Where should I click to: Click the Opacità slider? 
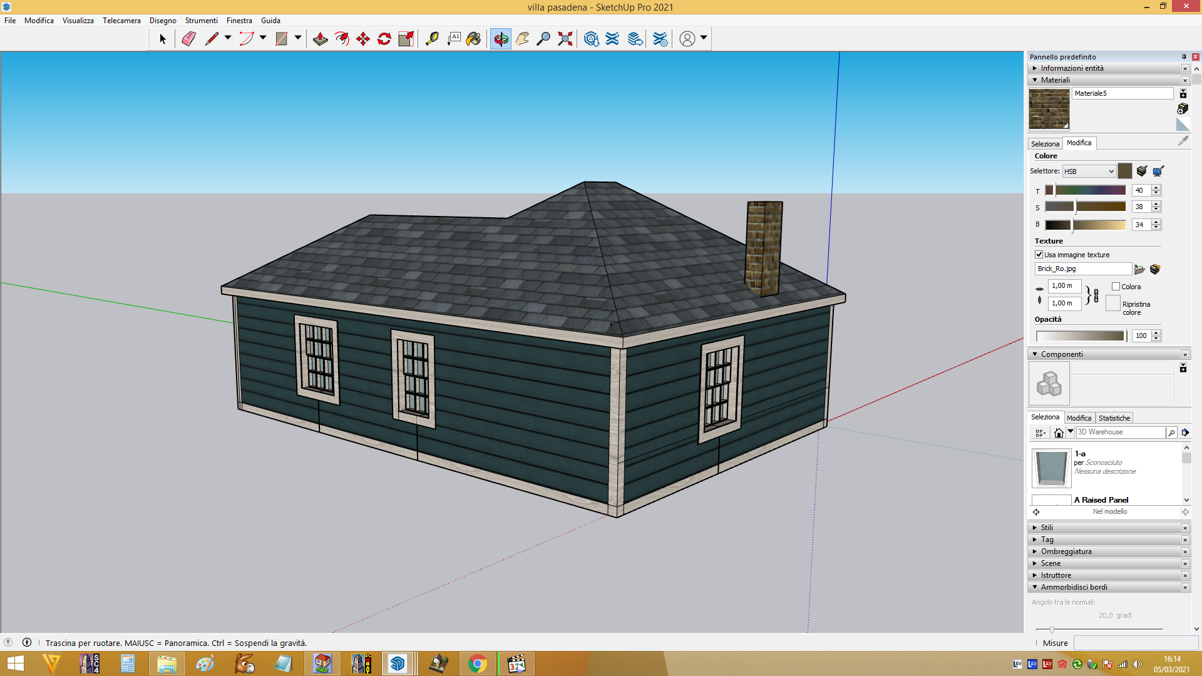(1081, 336)
